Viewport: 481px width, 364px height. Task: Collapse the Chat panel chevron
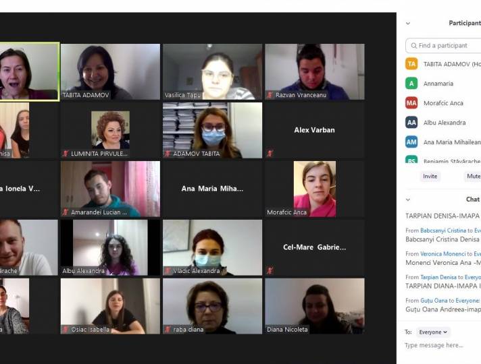coord(408,200)
